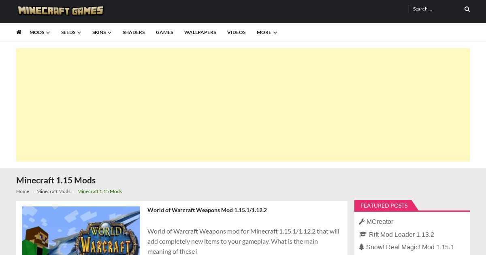Open the Games menu item
The height and width of the screenshot is (255, 486).
click(164, 32)
